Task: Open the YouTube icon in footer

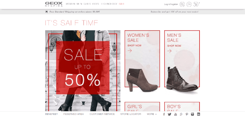Action: tap(176, 114)
